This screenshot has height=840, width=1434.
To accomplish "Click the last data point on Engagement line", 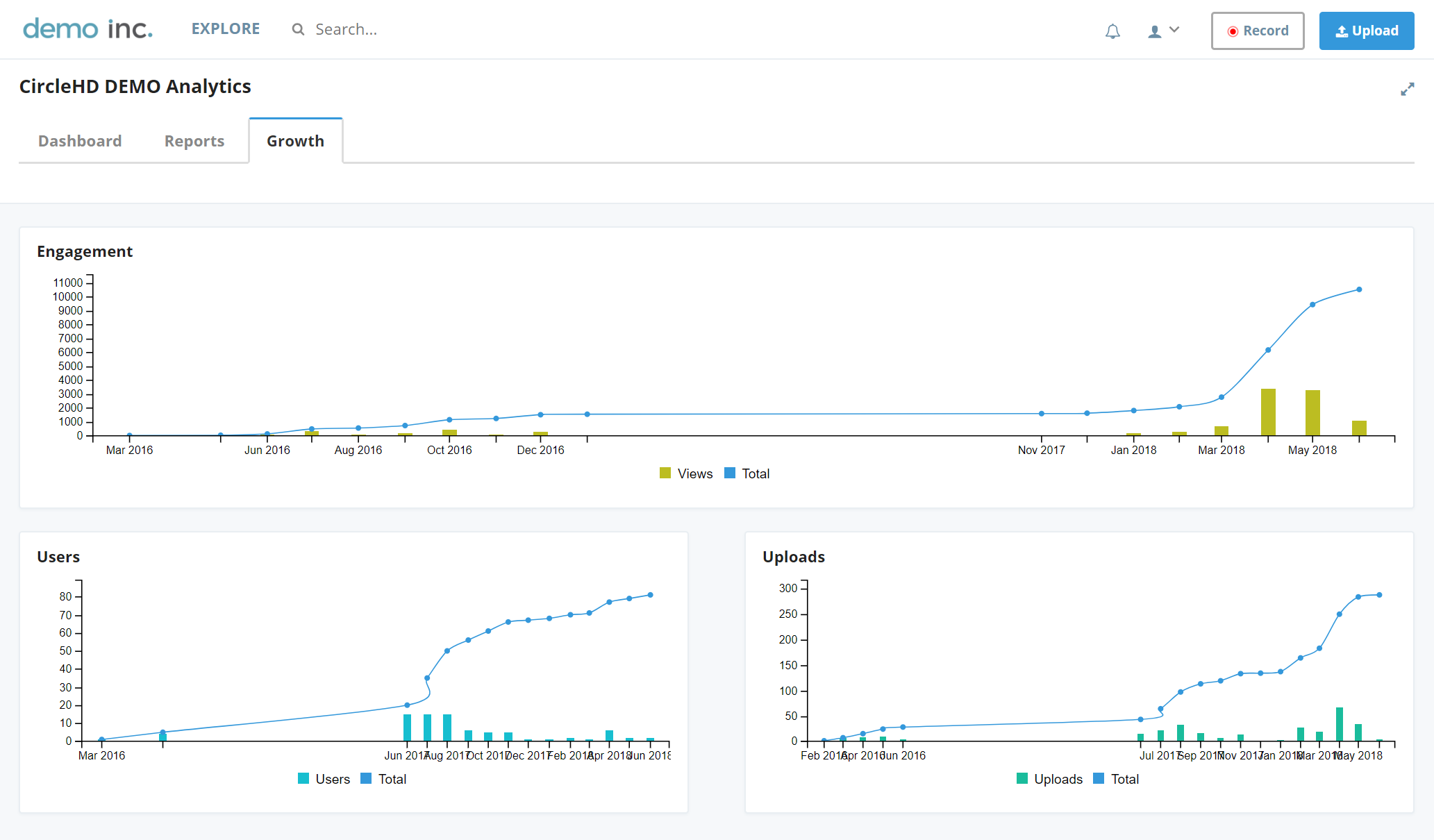I will point(1359,289).
